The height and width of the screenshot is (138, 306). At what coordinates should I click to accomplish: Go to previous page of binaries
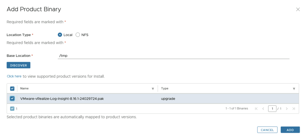(x=263, y=109)
